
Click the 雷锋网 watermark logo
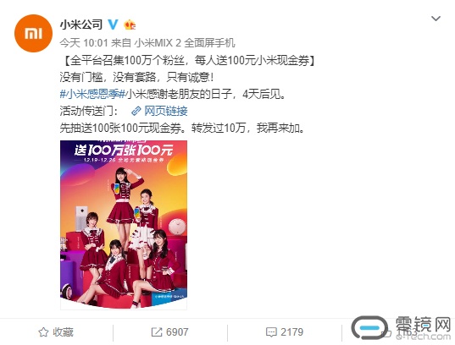[x=402, y=328]
